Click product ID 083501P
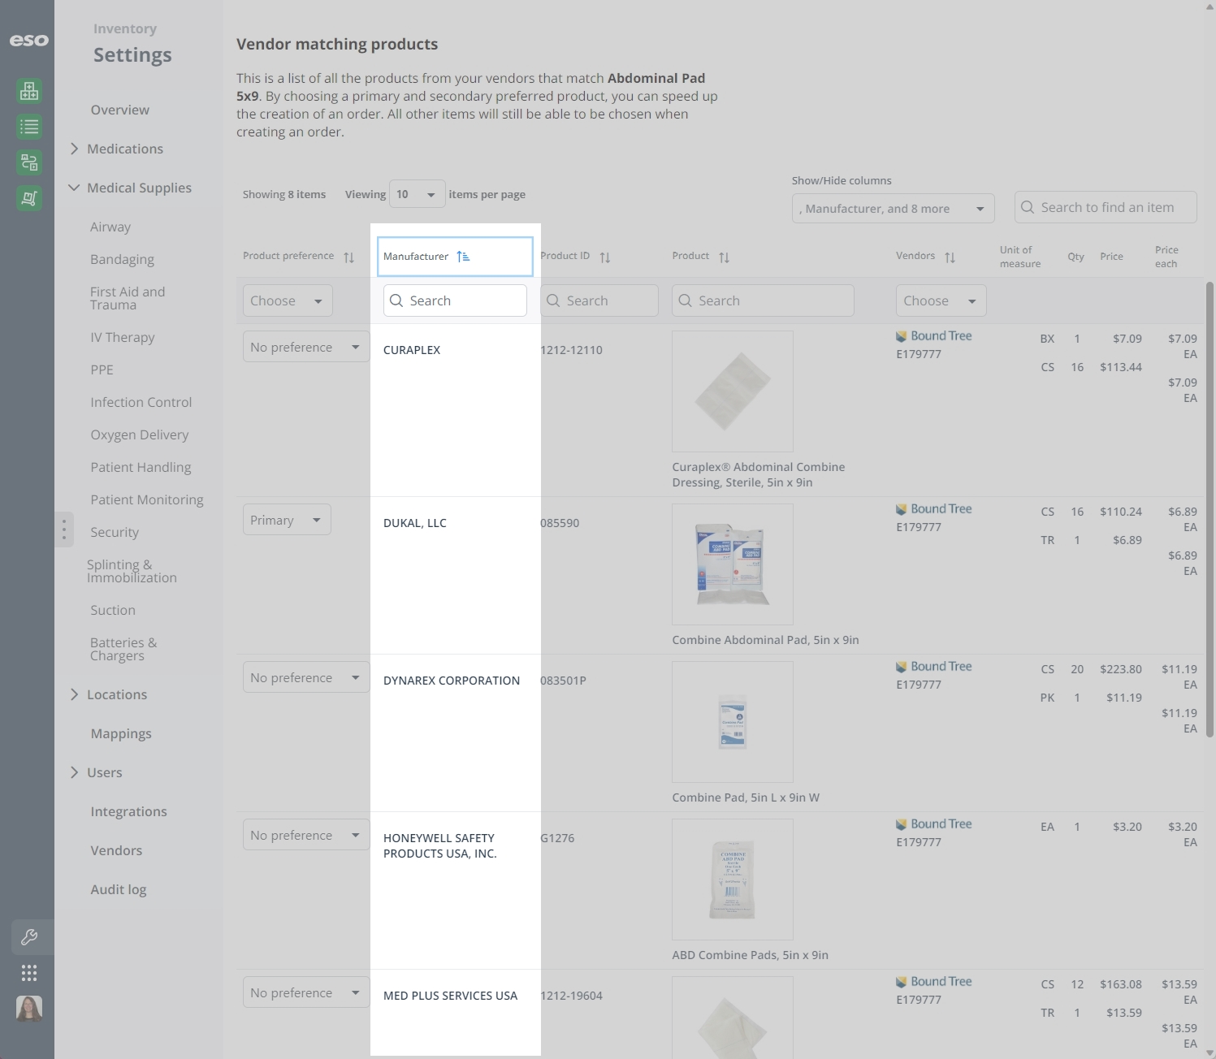Screen dimensions: 1216x1059 [563, 681]
